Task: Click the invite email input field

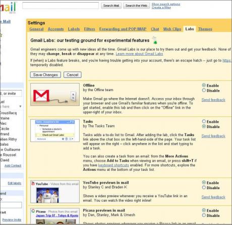Action: point(11,205)
